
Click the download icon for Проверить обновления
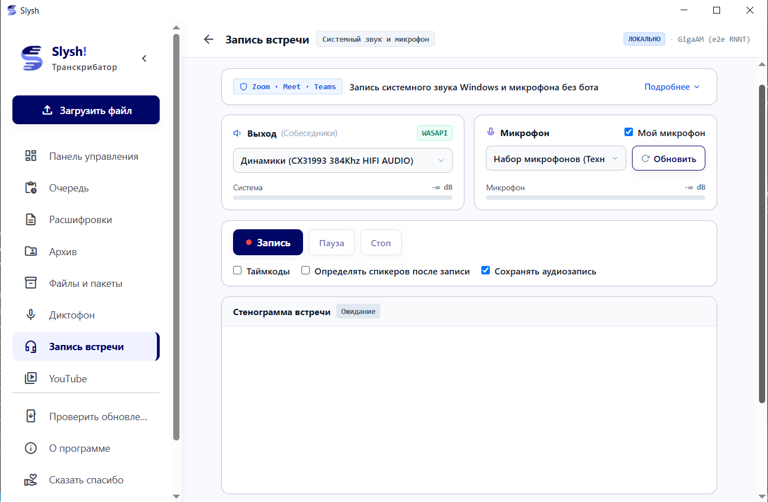click(x=30, y=417)
